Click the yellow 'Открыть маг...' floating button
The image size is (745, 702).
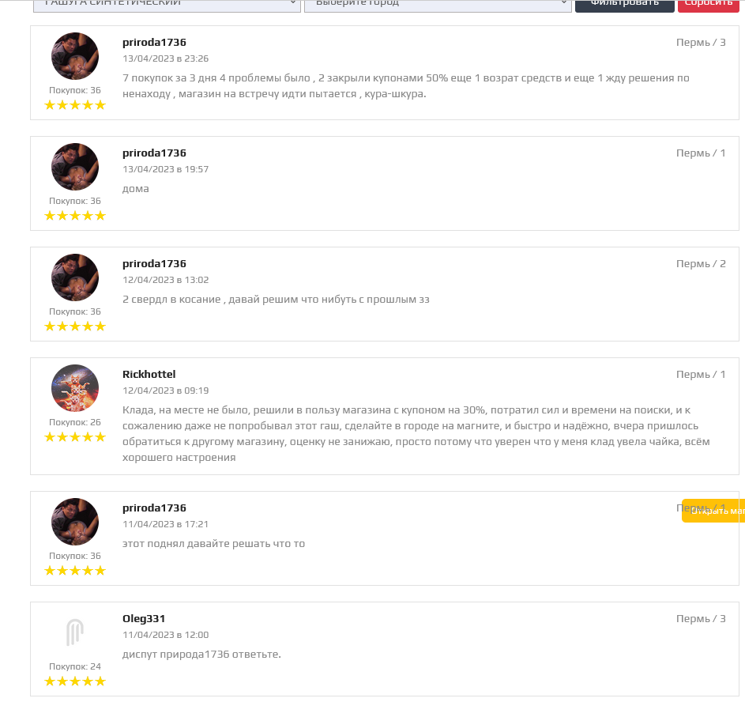(x=713, y=511)
